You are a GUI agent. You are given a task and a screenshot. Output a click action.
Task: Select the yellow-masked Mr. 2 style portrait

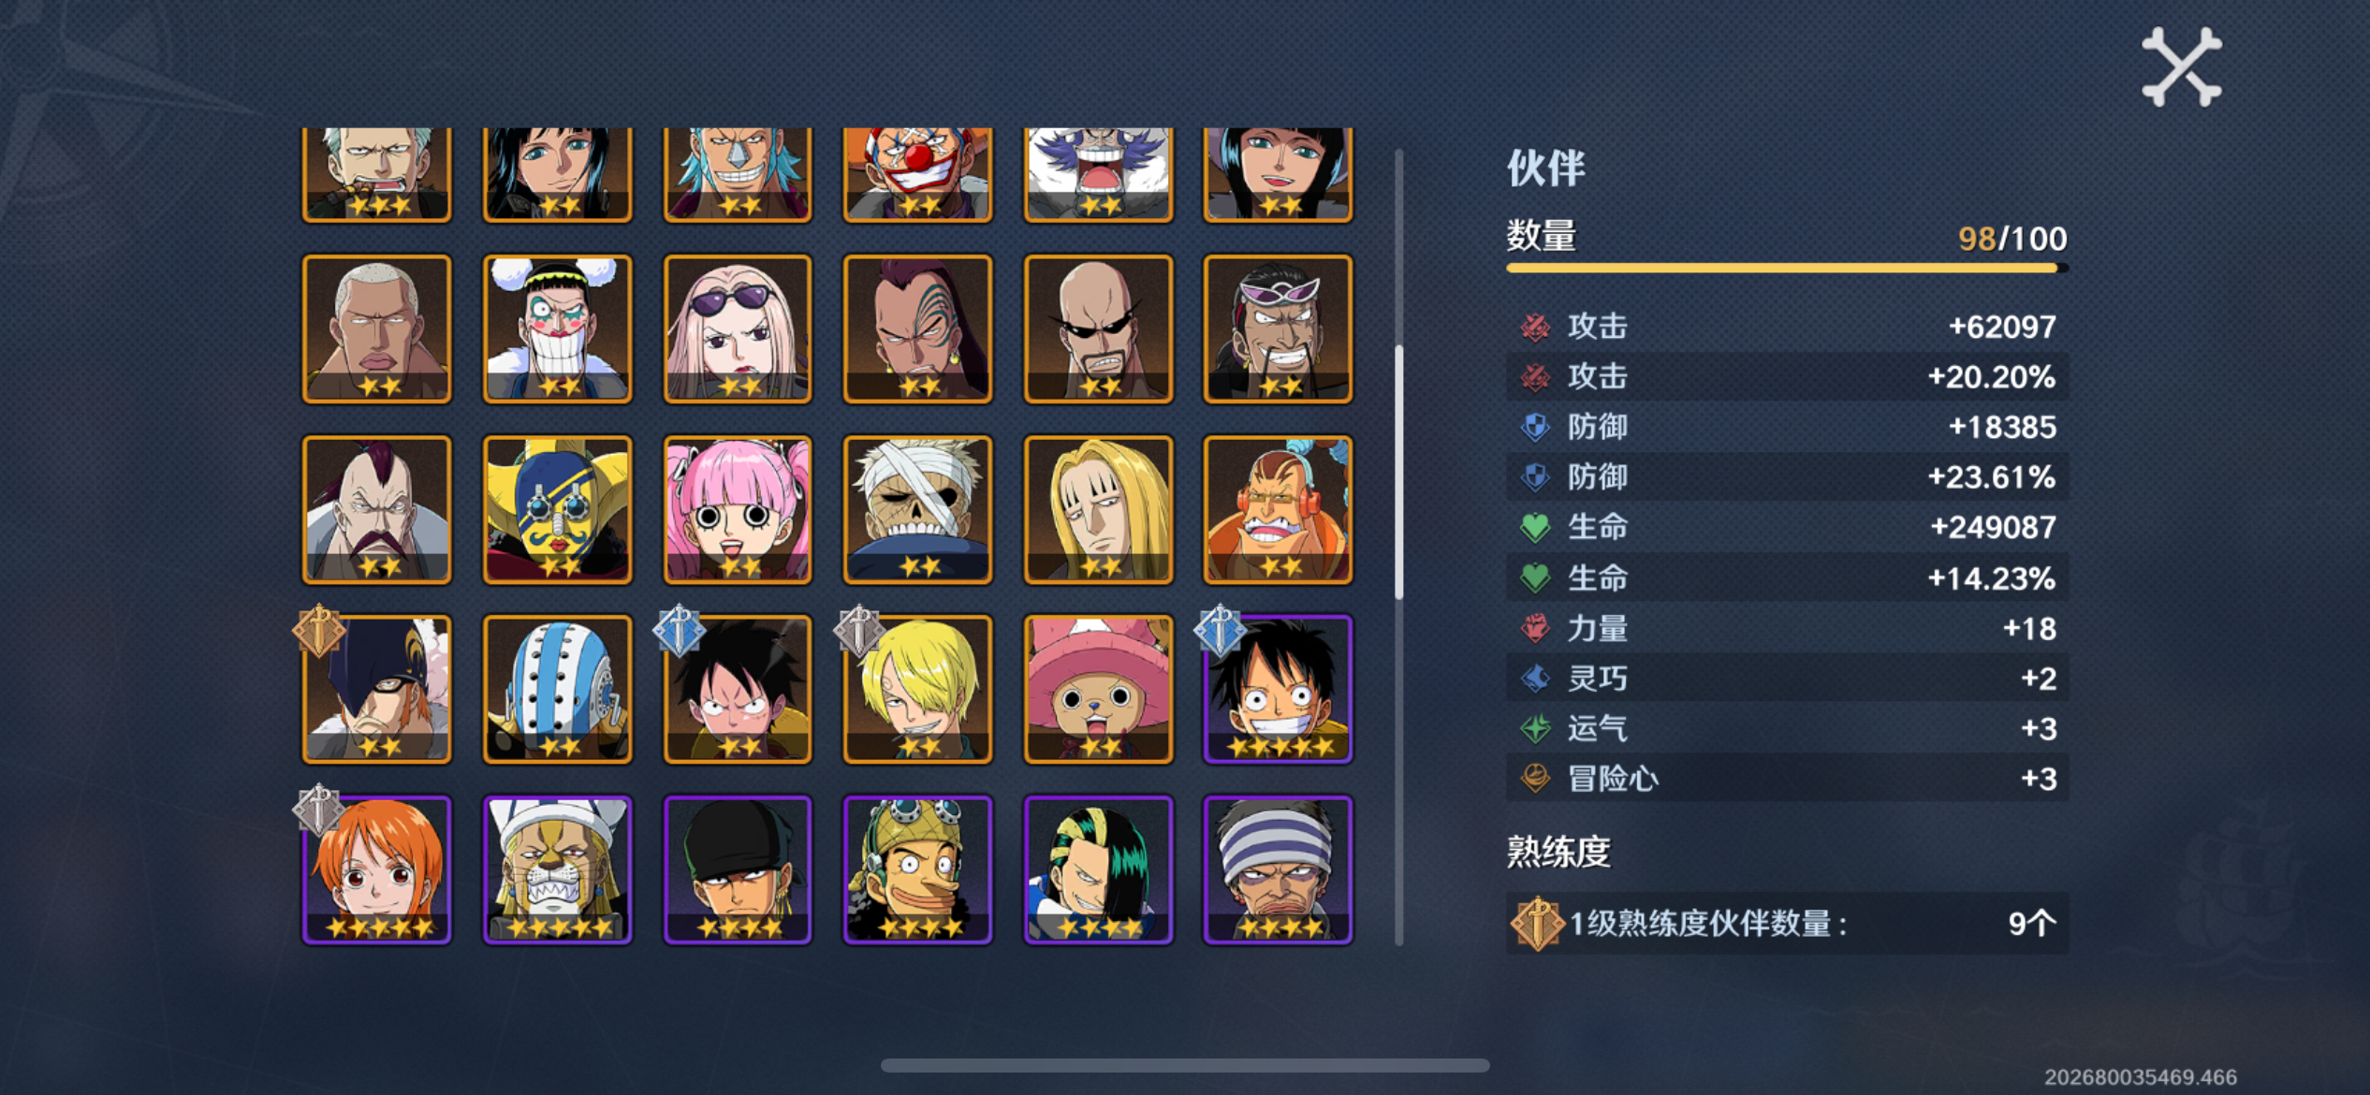pos(557,509)
